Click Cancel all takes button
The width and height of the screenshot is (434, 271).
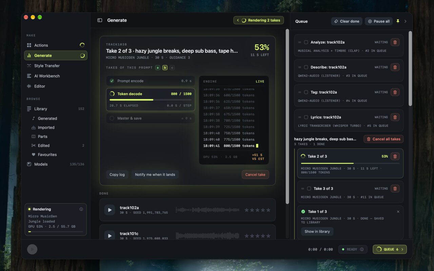(383, 139)
